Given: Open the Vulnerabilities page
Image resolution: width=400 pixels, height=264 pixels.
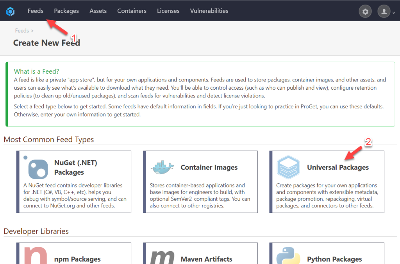Looking at the screenshot, I should 209,11.
